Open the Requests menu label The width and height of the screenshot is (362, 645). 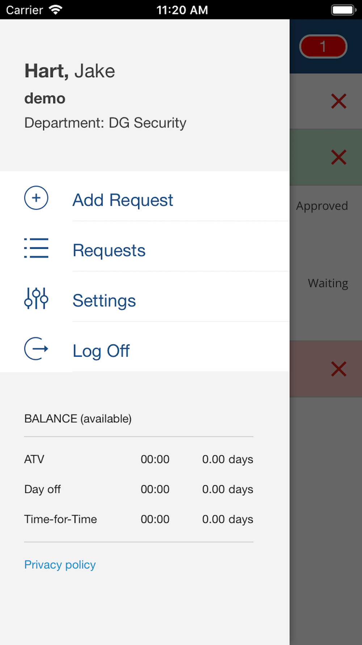click(109, 250)
